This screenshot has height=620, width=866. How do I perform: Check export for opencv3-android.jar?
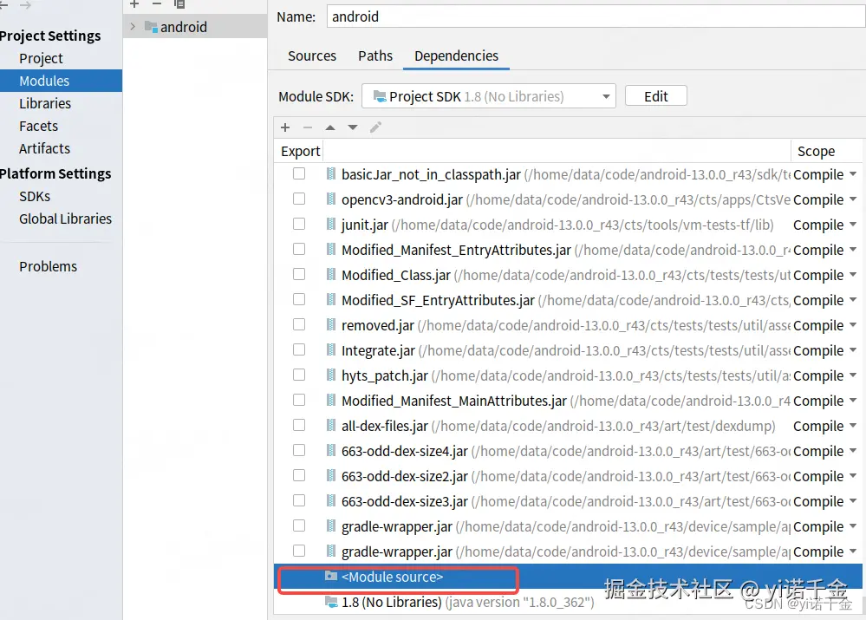coord(299,199)
